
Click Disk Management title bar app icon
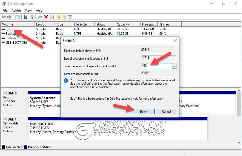coord(4,3)
